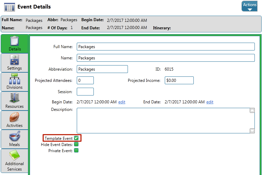
Task: Edit the End Date link
Action: [210, 102]
